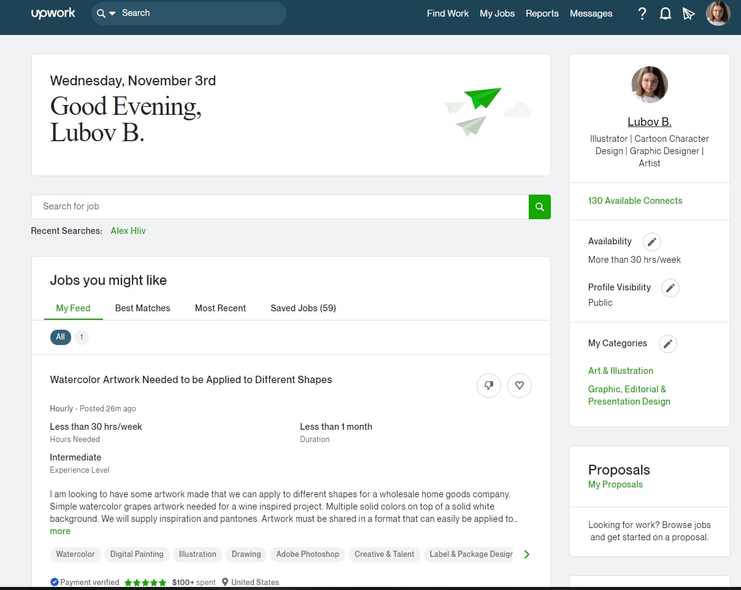Switch to My Feed tab
Image resolution: width=741 pixels, height=590 pixels.
tap(73, 308)
